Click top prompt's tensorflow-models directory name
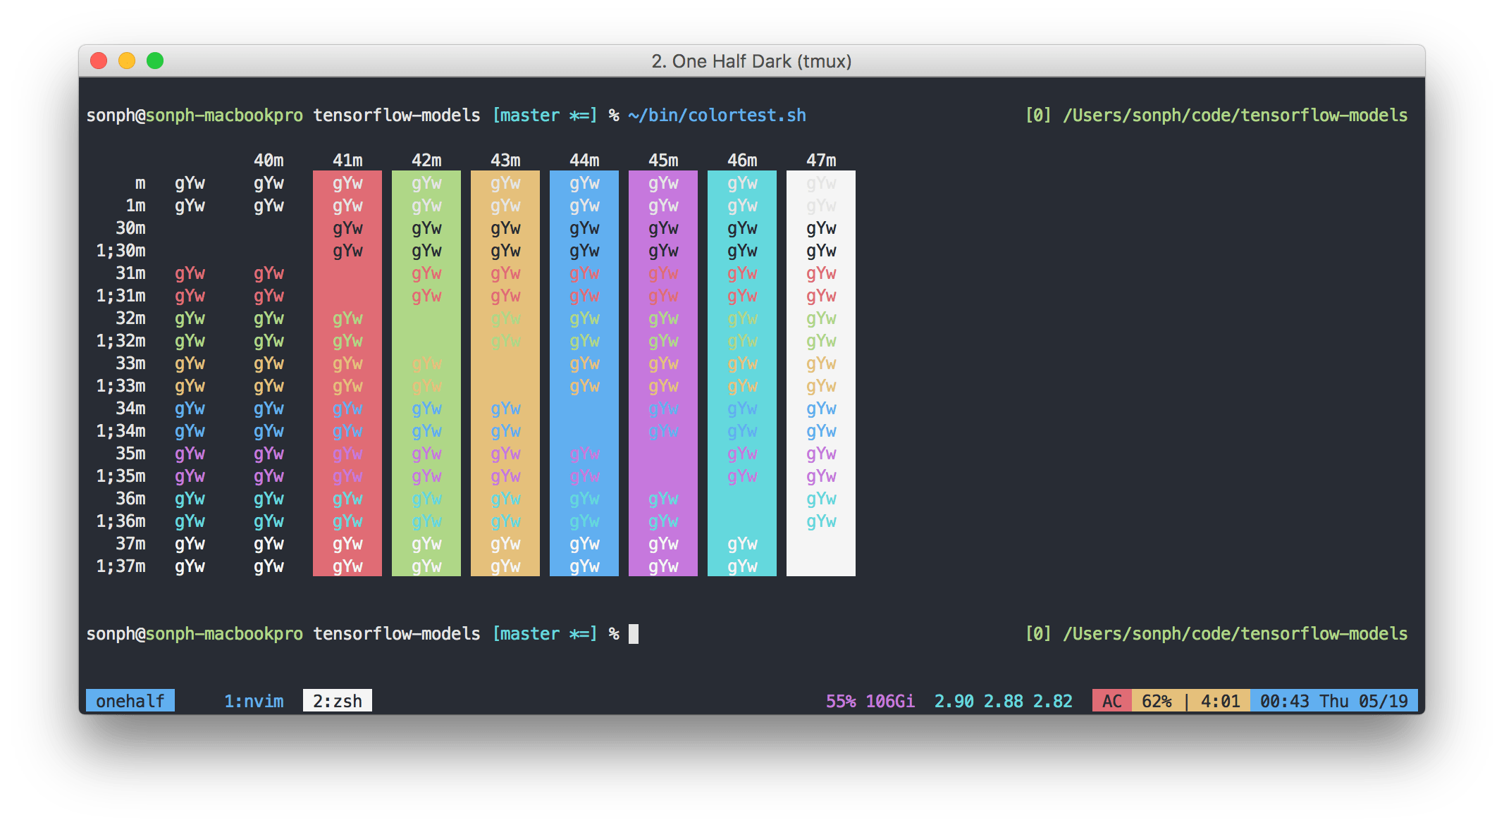 [397, 116]
